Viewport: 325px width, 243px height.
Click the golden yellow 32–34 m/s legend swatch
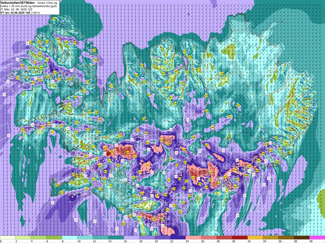(x=255, y=238)
